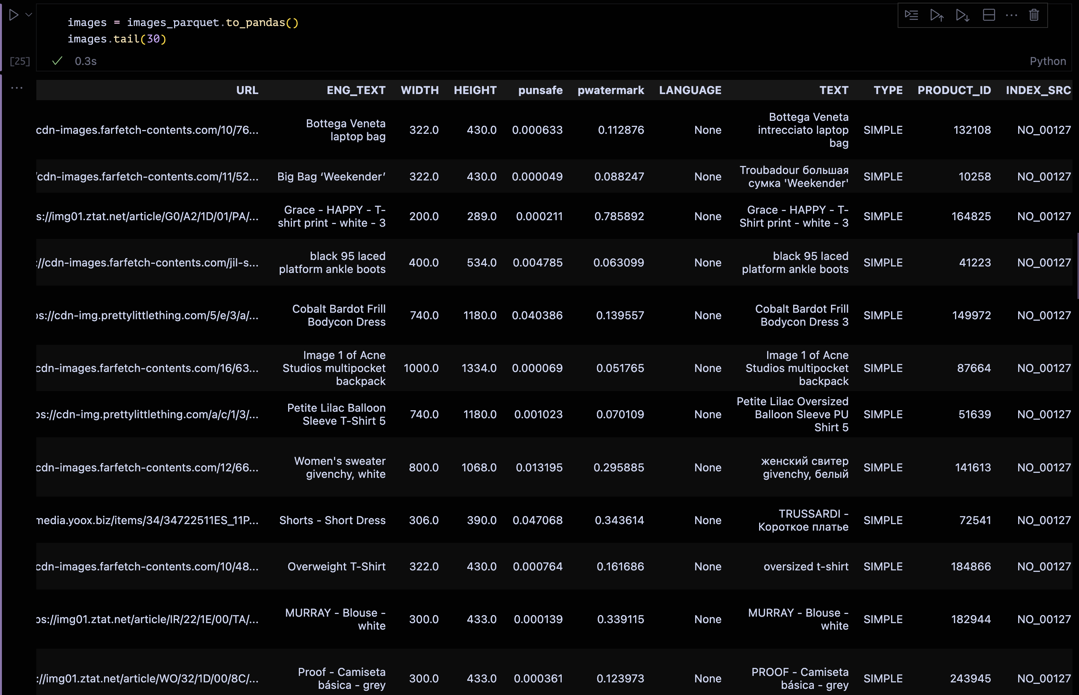Click the URL column header
This screenshot has width=1079, height=695.
click(x=247, y=90)
